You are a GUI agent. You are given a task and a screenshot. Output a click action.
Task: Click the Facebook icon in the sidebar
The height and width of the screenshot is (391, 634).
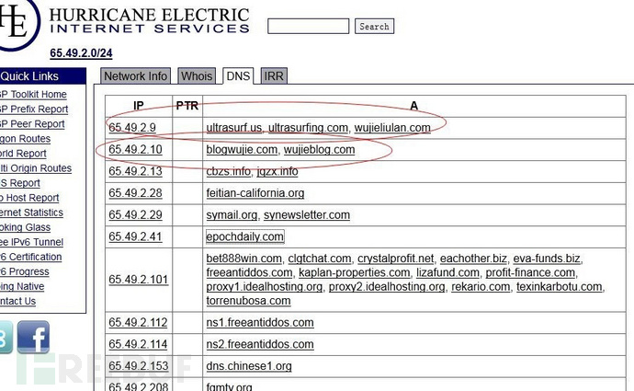[33, 337]
